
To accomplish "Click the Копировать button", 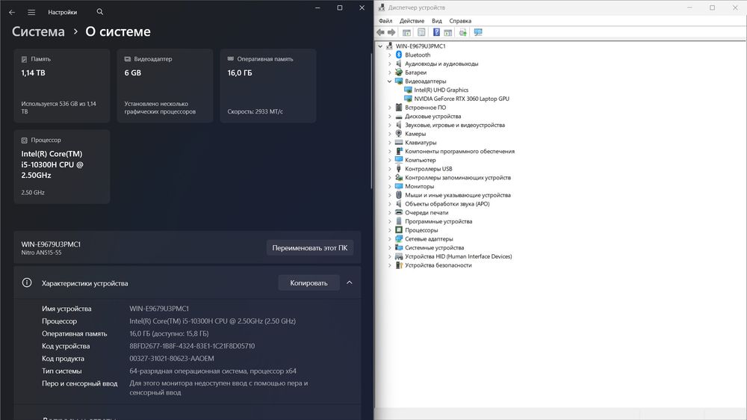I will pyautogui.click(x=309, y=282).
